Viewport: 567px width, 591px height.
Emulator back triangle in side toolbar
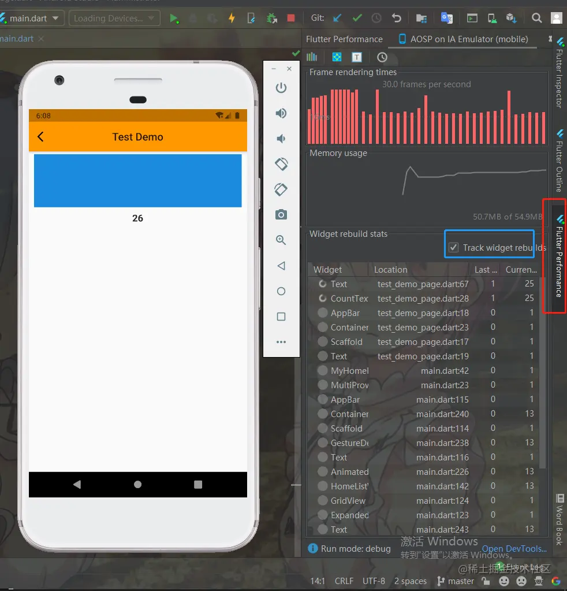(281, 266)
